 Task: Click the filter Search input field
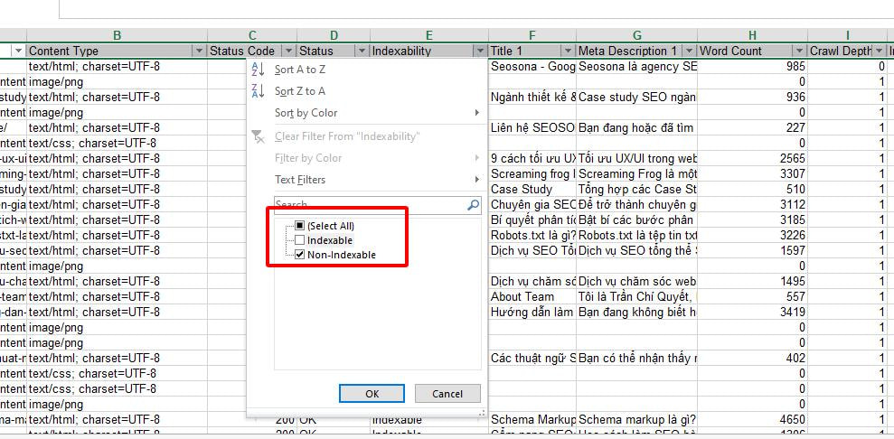[x=371, y=205]
